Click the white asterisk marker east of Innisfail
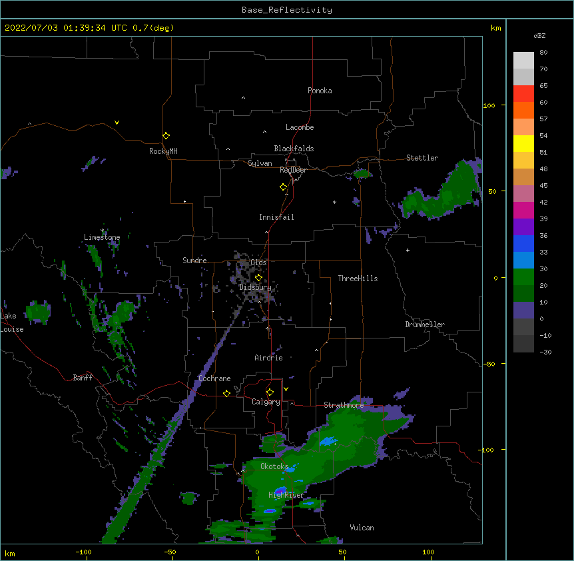 click(x=334, y=202)
